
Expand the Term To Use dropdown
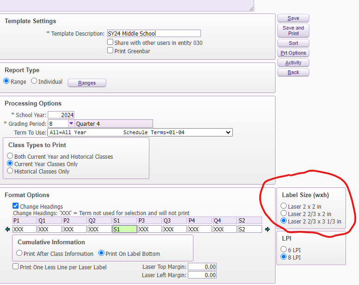140,132
